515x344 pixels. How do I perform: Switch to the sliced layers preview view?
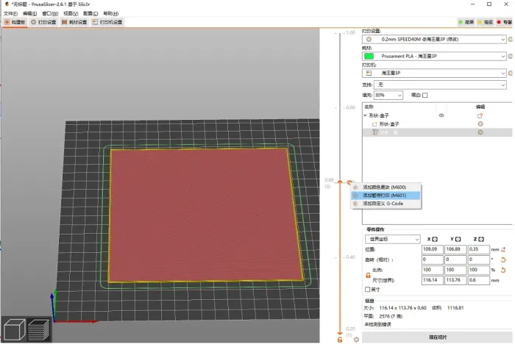(x=39, y=329)
